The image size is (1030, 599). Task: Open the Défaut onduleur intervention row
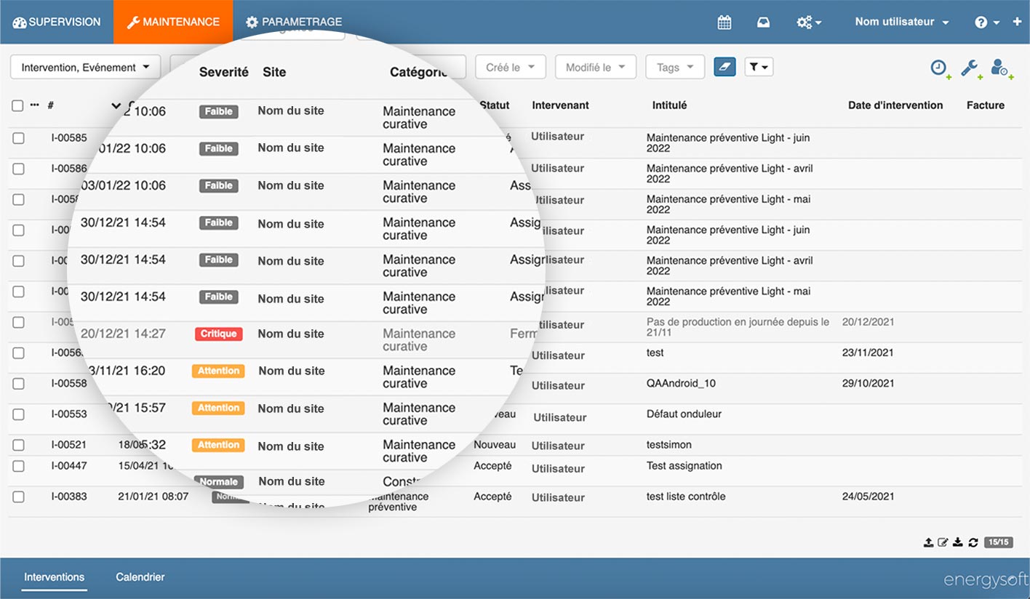(683, 414)
